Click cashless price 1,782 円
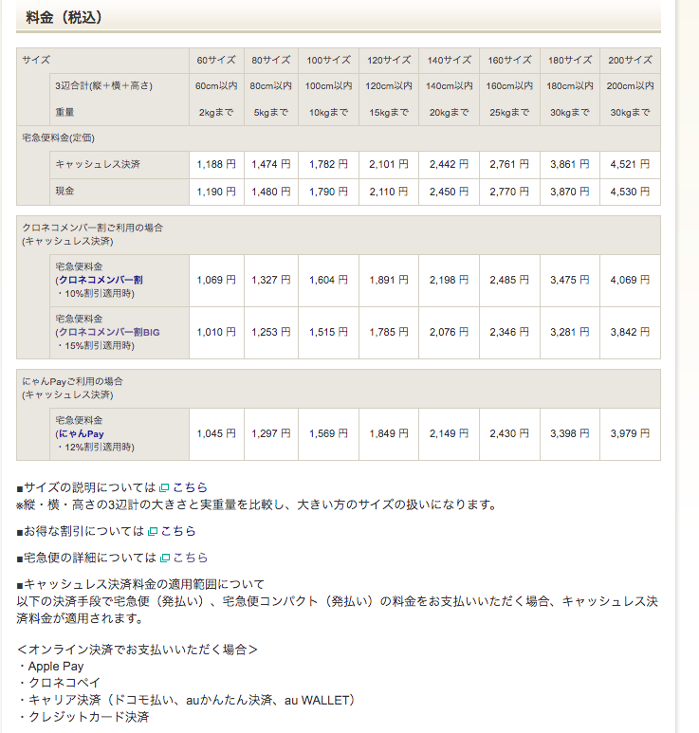The image size is (699, 733). (x=329, y=165)
